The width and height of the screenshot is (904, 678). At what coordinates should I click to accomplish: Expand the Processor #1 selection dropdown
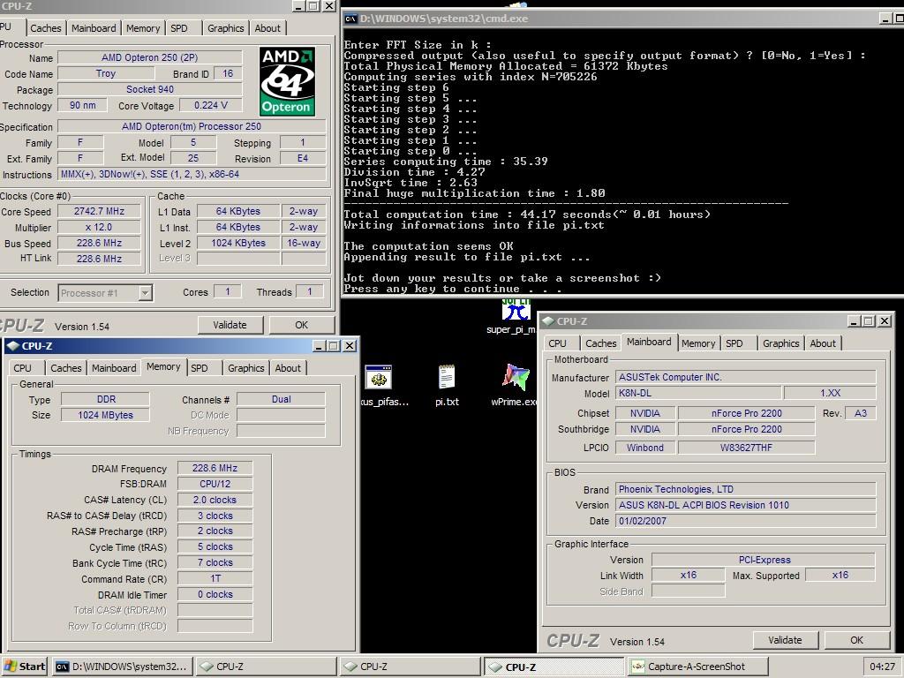point(146,293)
